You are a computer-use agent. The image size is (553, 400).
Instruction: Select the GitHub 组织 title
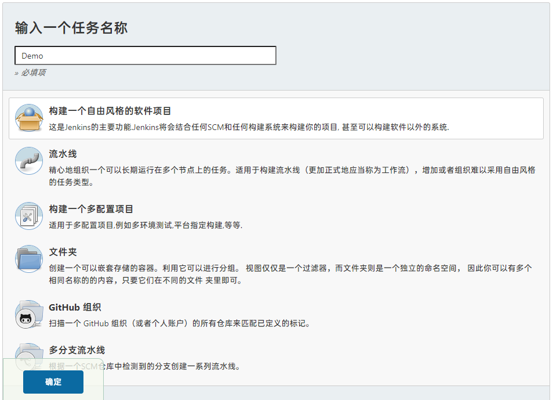75,308
